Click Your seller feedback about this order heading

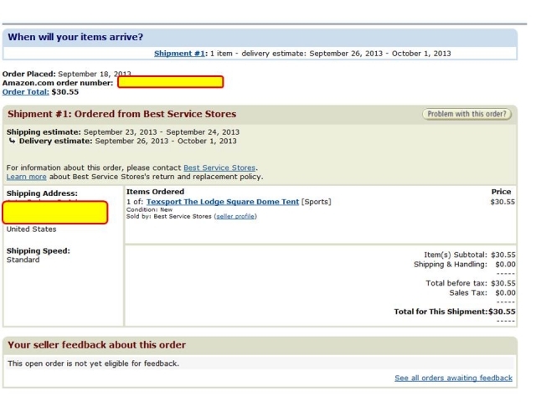pos(97,345)
